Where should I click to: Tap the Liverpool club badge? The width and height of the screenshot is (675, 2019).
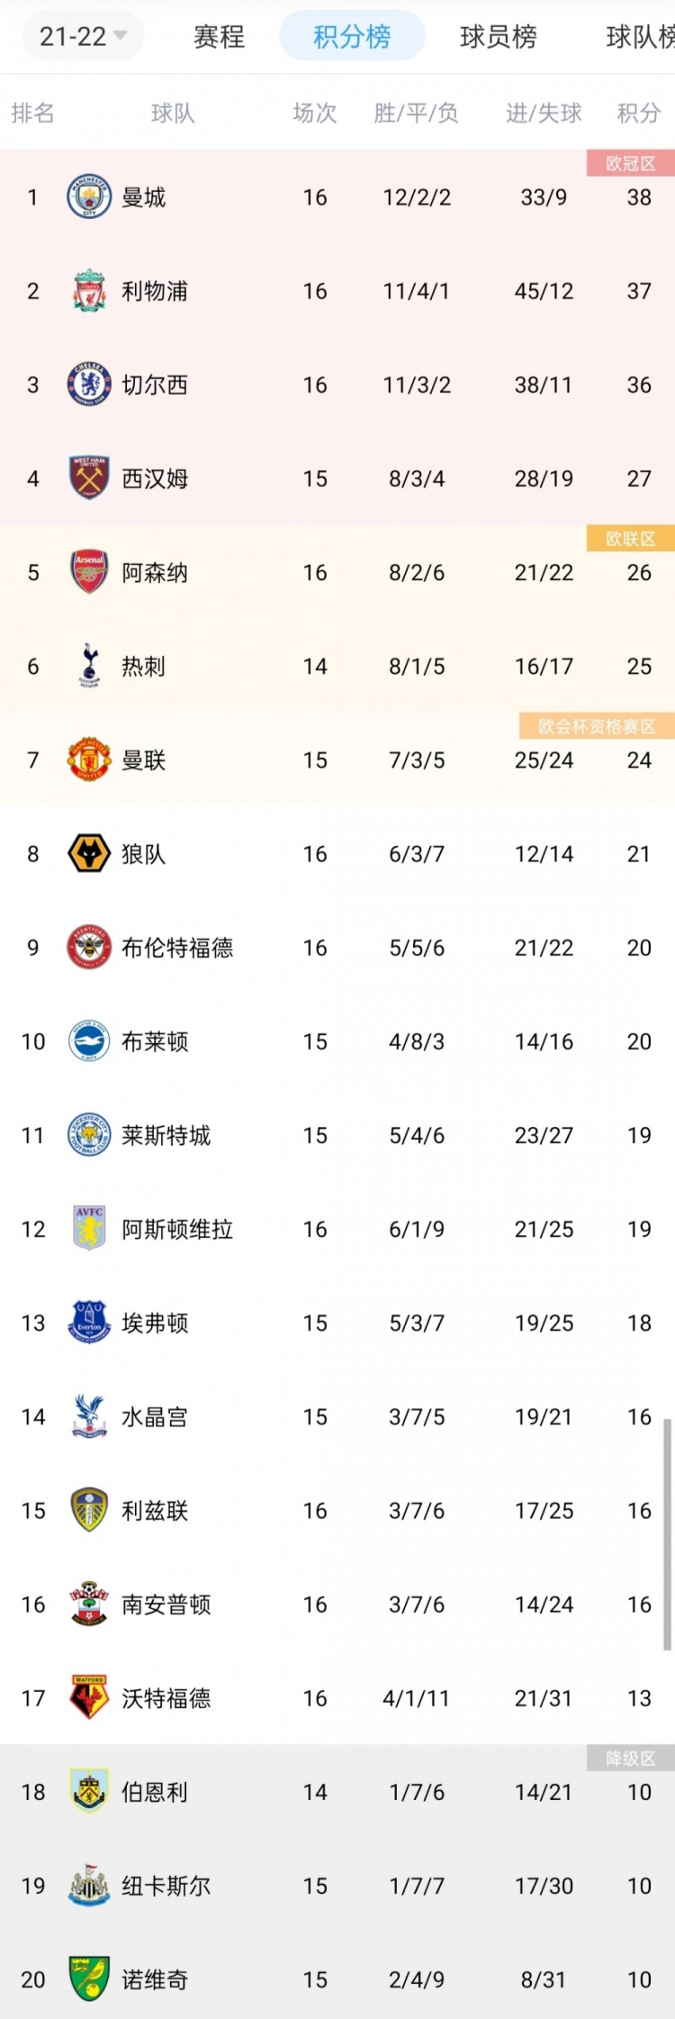pyautogui.click(x=89, y=291)
